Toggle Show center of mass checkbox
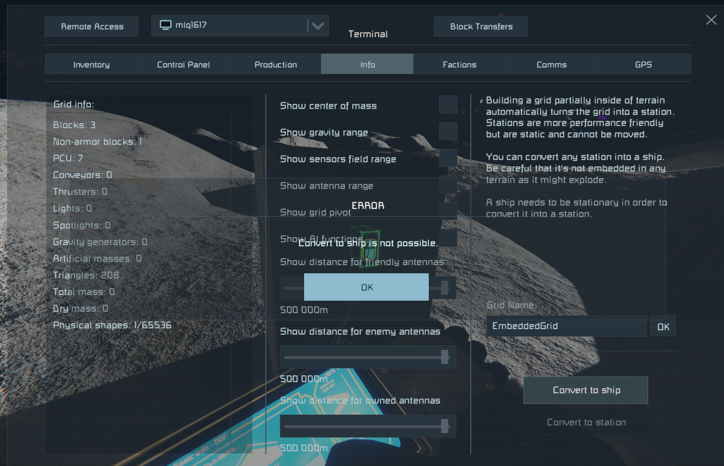 tap(448, 105)
